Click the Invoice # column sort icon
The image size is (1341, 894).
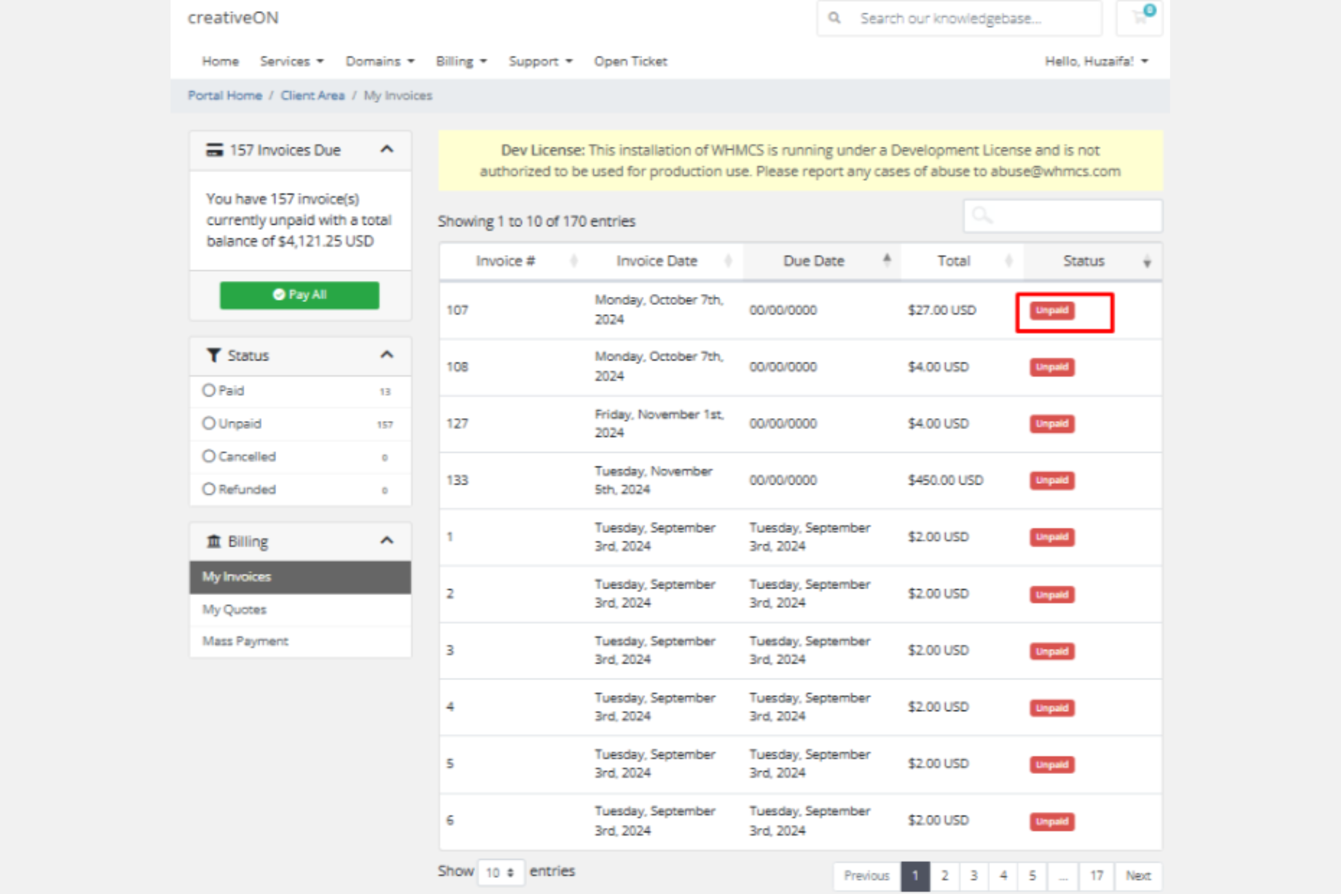pyautogui.click(x=574, y=261)
